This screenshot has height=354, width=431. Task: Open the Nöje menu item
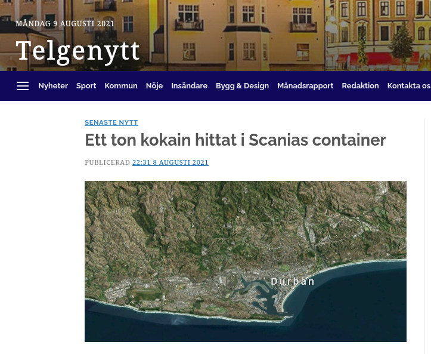(x=154, y=86)
